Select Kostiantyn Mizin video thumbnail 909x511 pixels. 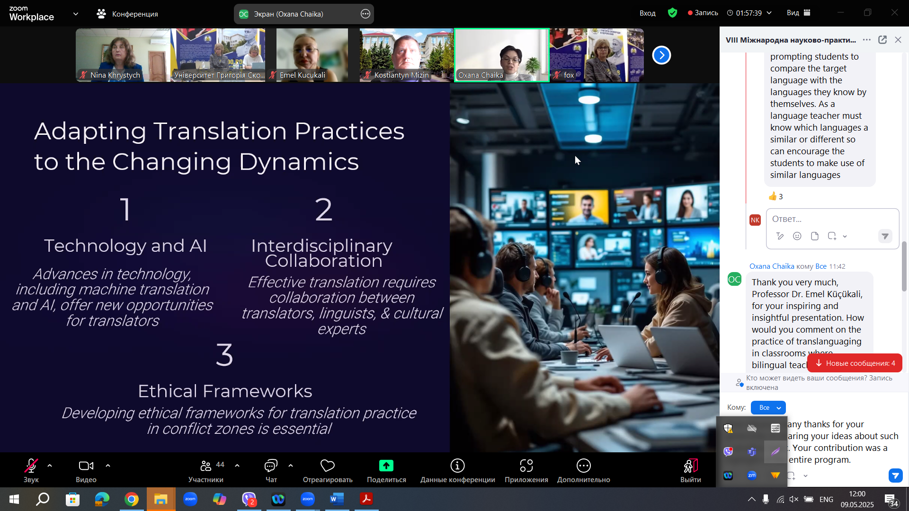(x=407, y=55)
